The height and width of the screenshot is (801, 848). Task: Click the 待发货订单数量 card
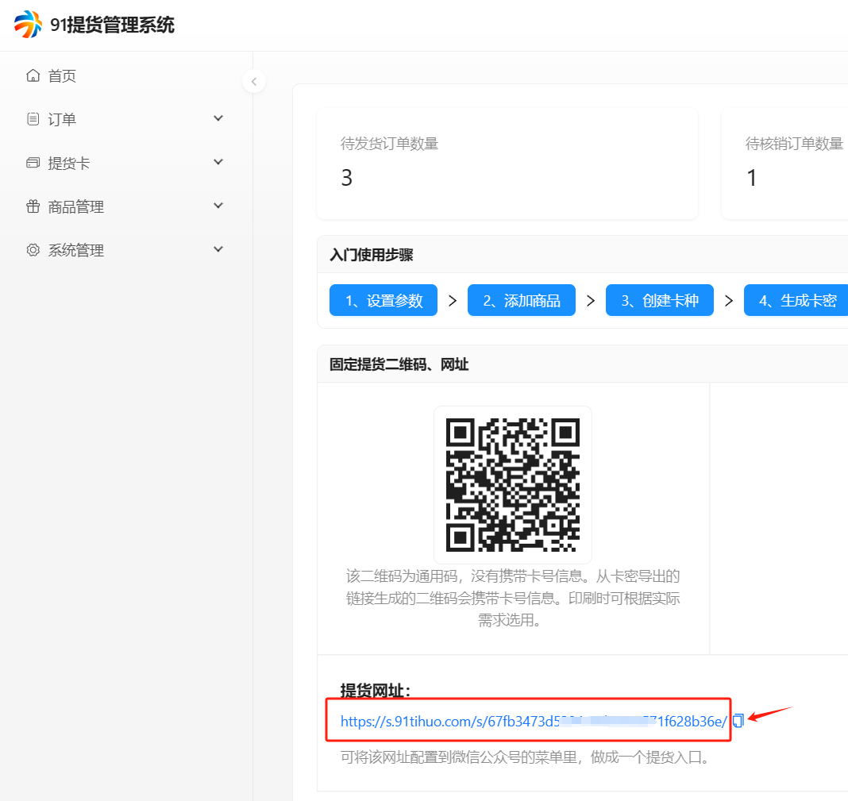(x=507, y=164)
